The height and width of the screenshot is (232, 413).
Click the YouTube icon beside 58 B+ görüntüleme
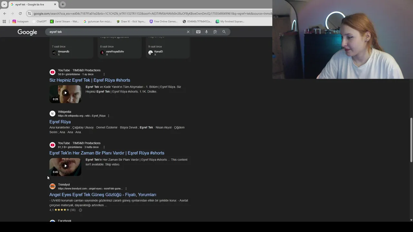[52, 72]
